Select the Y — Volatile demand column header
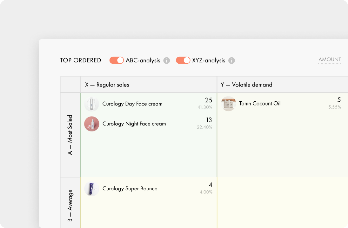 [247, 85]
